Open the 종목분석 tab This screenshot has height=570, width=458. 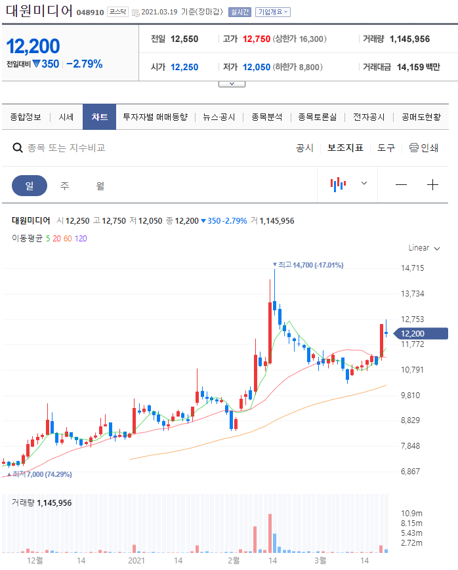(x=266, y=117)
